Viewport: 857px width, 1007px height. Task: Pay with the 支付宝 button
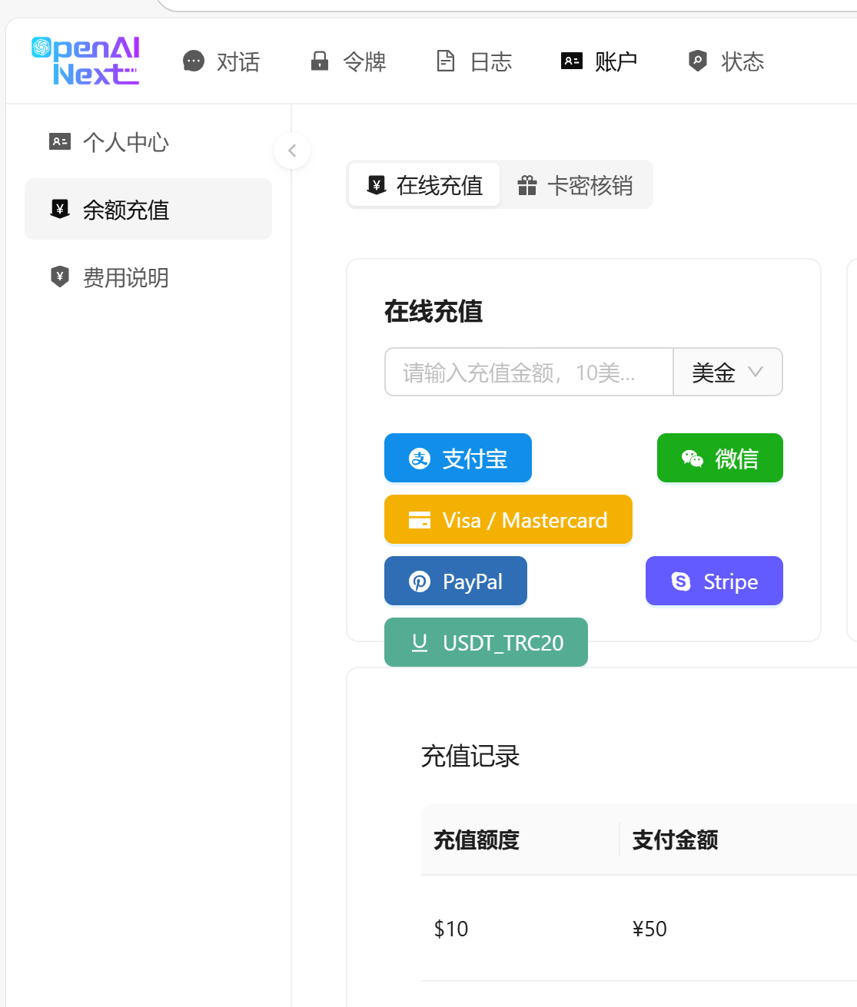[x=458, y=459]
